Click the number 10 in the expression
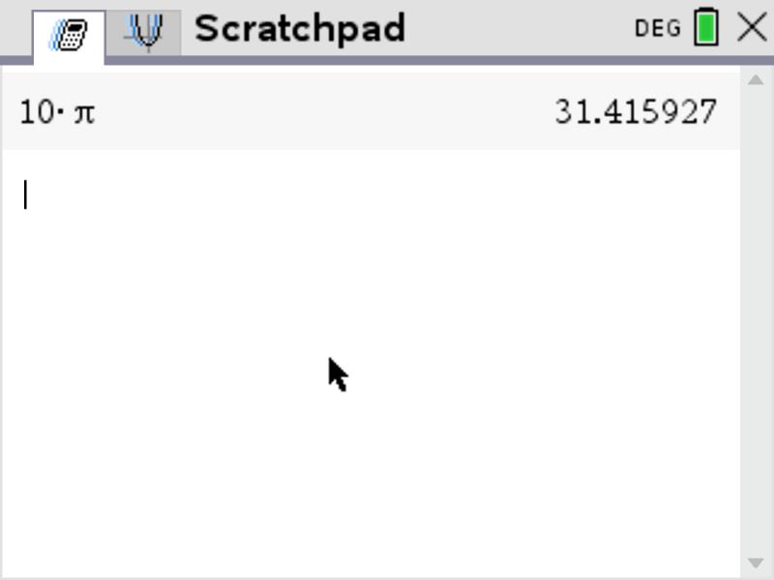This screenshot has height=580, width=774. 37,112
